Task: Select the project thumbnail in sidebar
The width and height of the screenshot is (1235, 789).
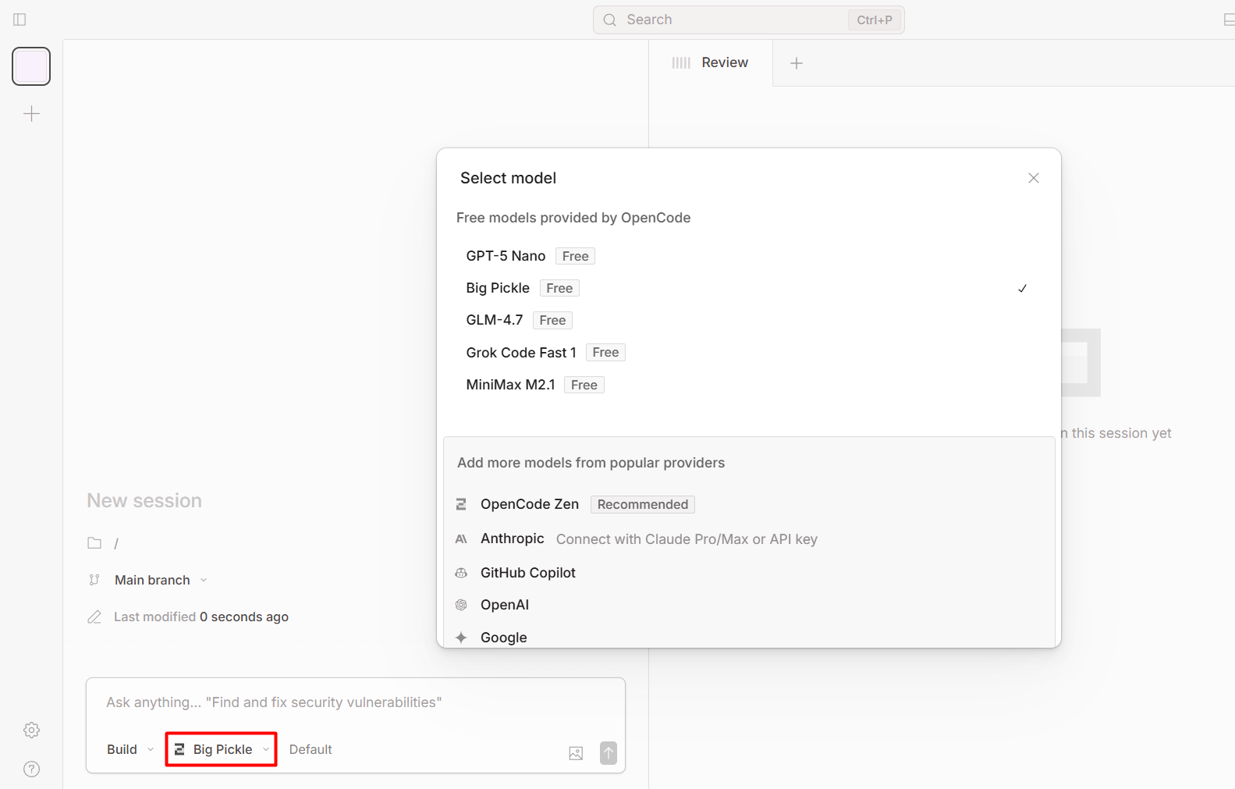Action: [31, 66]
